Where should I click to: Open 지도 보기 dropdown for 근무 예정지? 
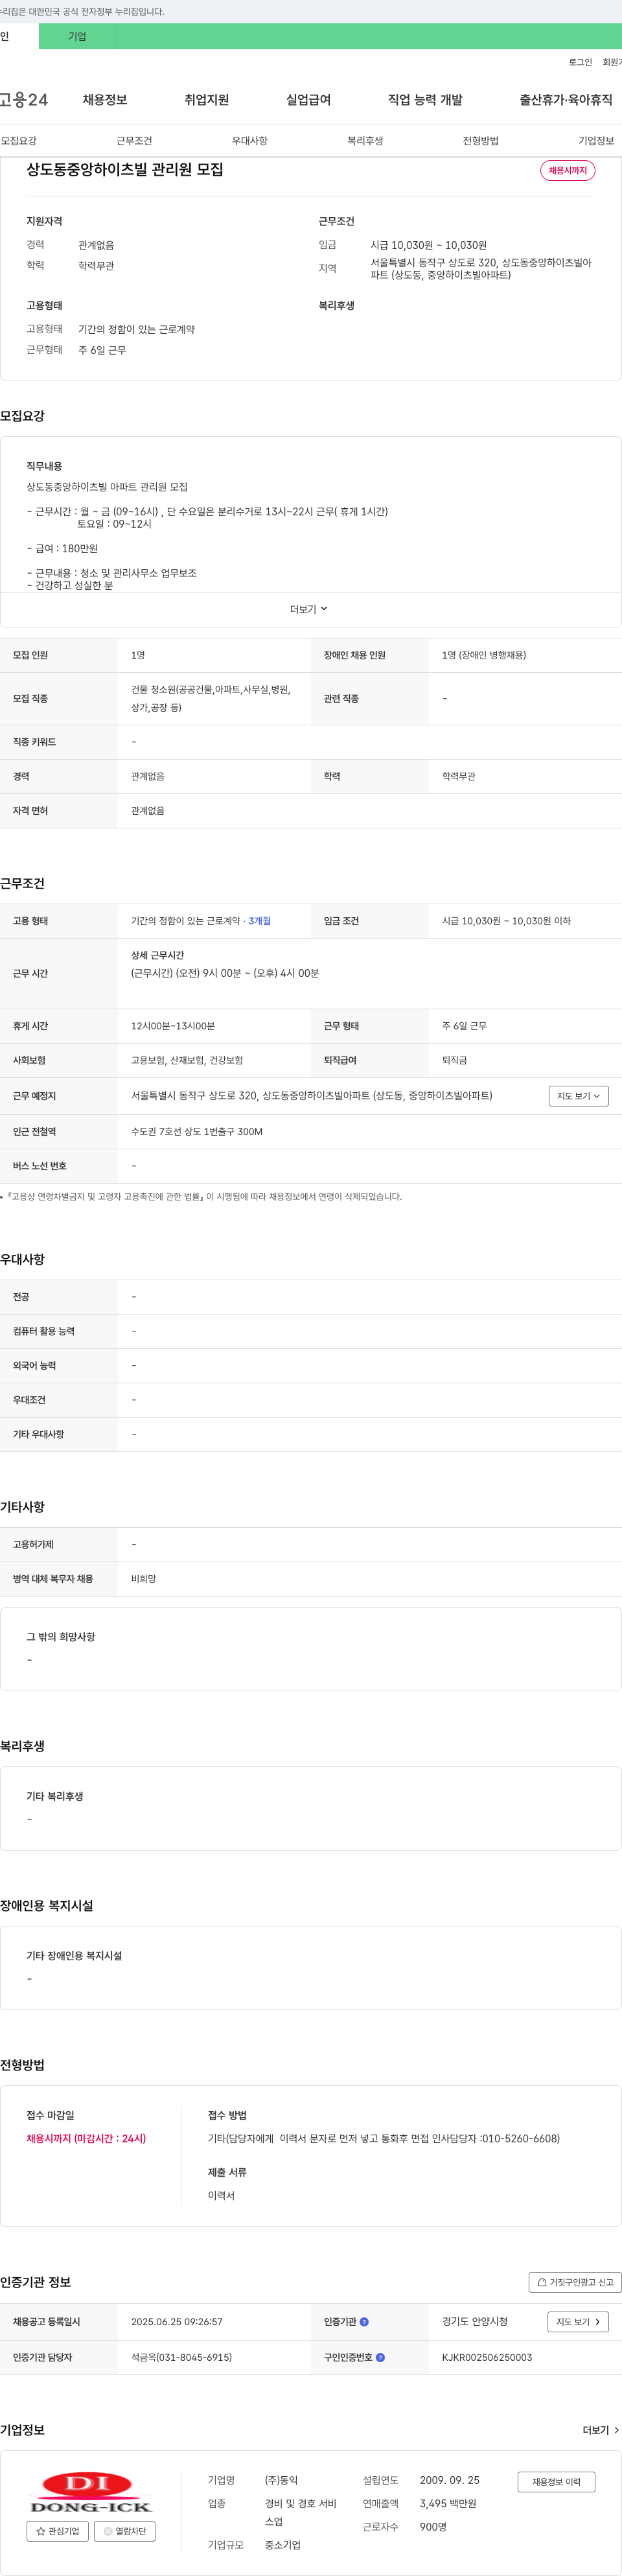tap(578, 1096)
